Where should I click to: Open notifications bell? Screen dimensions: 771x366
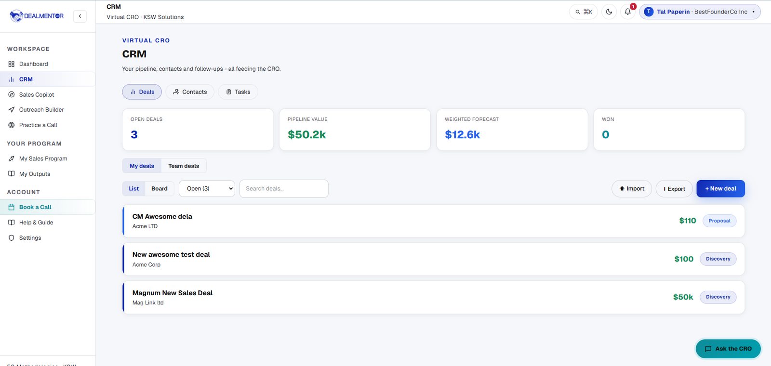(627, 12)
